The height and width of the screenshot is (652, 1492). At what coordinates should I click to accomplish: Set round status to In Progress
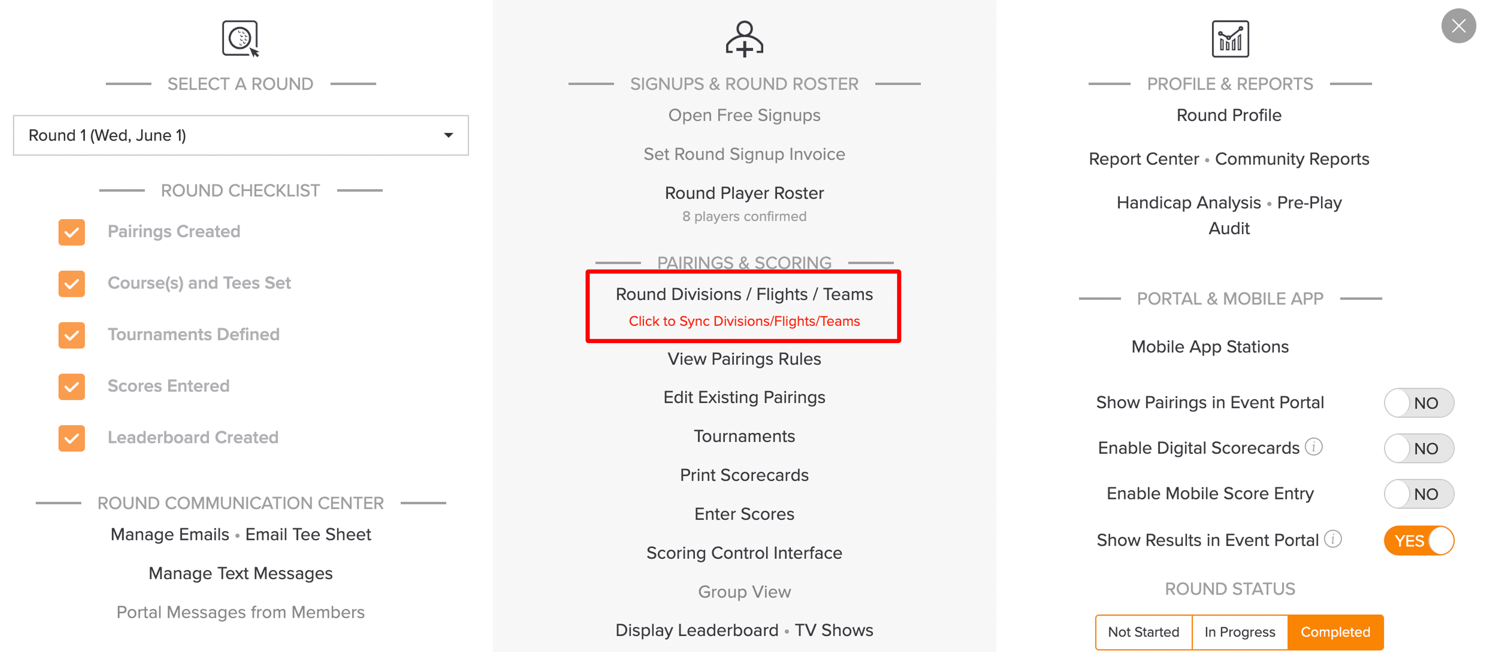click(x=1239, y=632)
